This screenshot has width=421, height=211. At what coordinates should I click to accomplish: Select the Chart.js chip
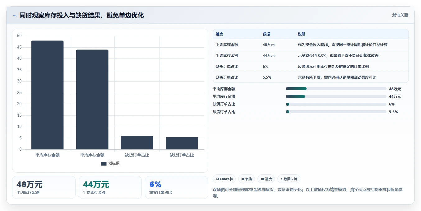224,179
